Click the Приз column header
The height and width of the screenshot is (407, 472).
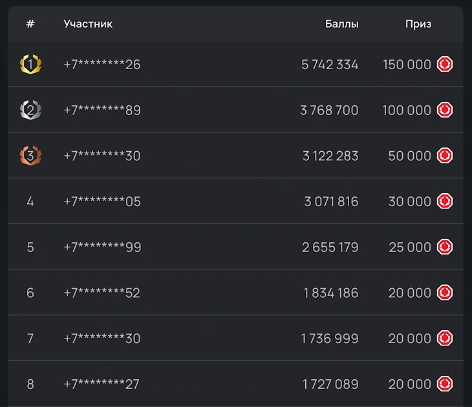(418, 24)
